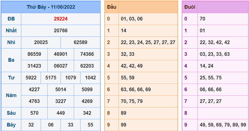Select Đuôi values '03, 23, 33, 63'

215,54
